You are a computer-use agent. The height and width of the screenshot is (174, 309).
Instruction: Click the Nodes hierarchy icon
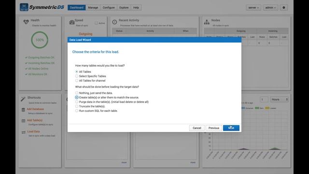click(x=207, y=22)
